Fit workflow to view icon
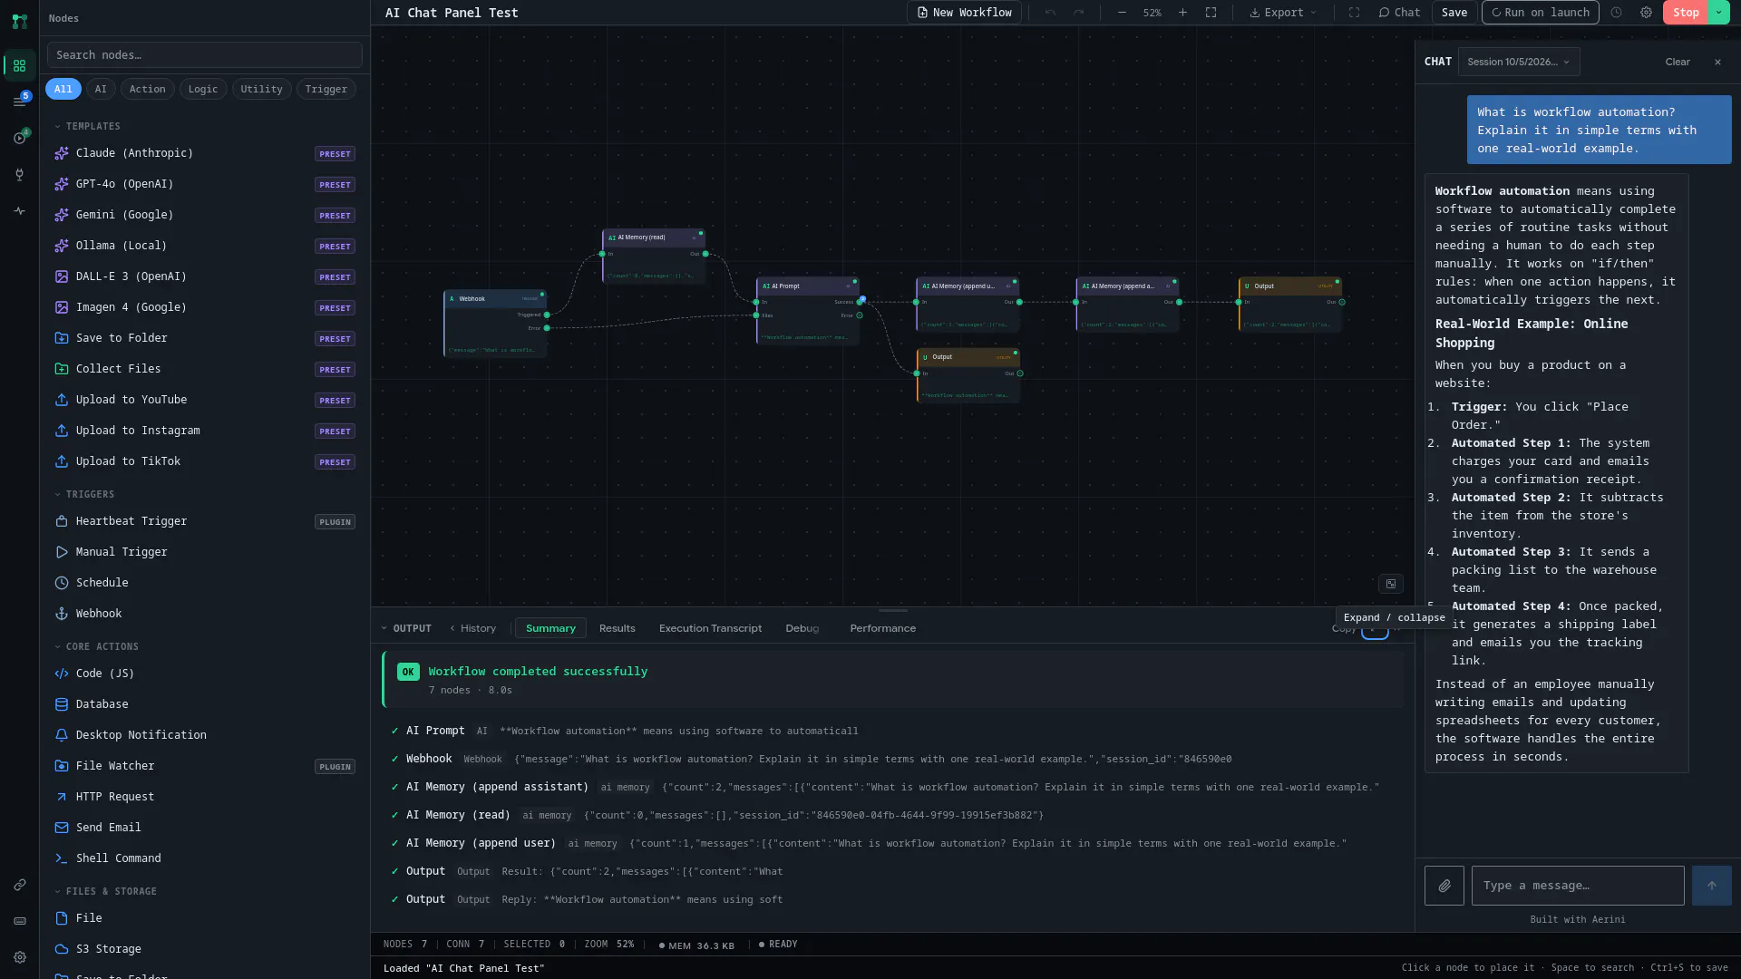Image resolution: width=1741 pixels, height=979 pixels. [1211, 13]
